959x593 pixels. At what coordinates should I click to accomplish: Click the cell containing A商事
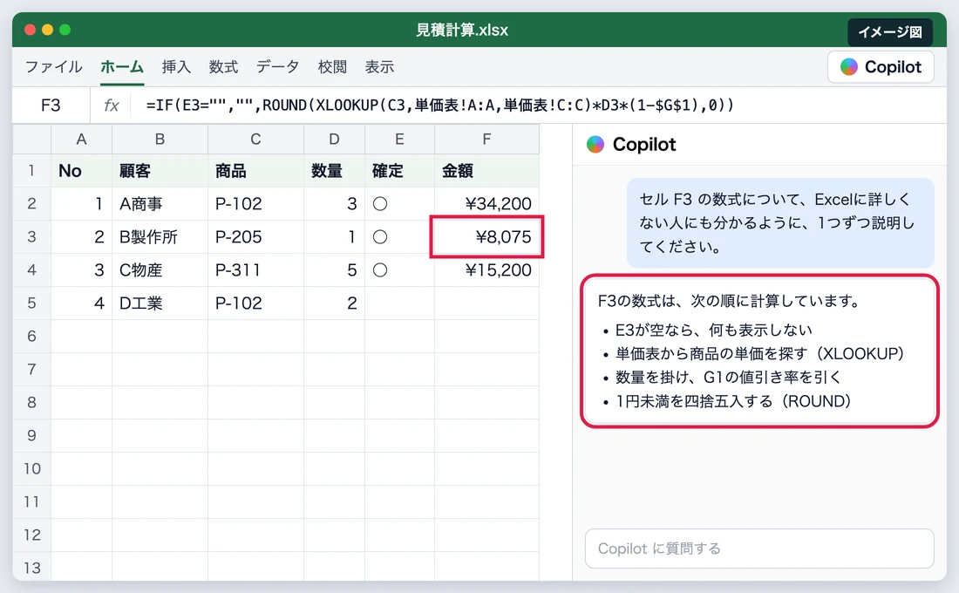point(160,204)
